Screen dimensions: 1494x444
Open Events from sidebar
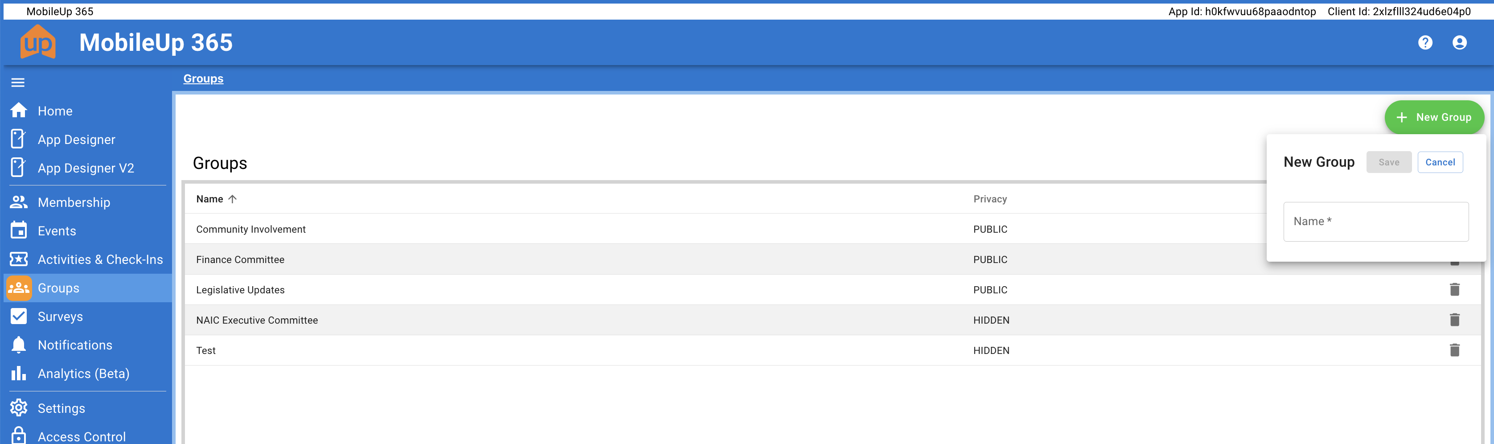tap(57, 231)
